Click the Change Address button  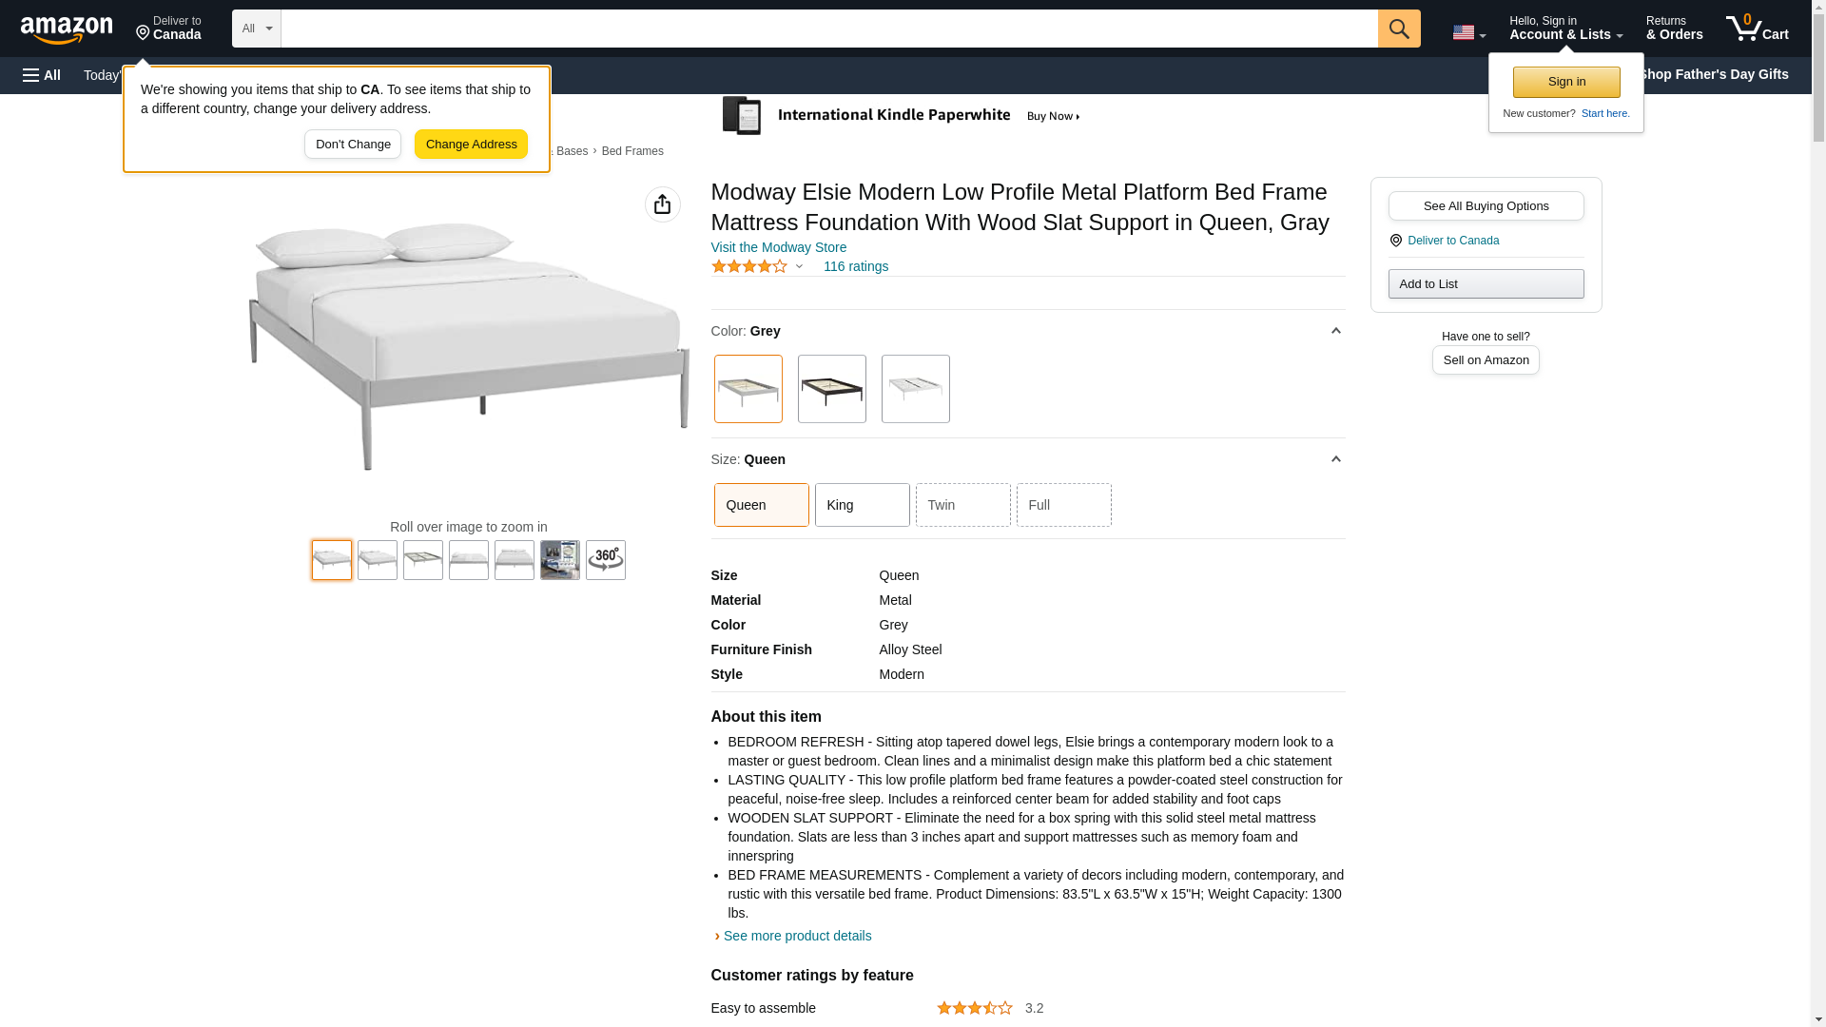[x=471, y=145]
